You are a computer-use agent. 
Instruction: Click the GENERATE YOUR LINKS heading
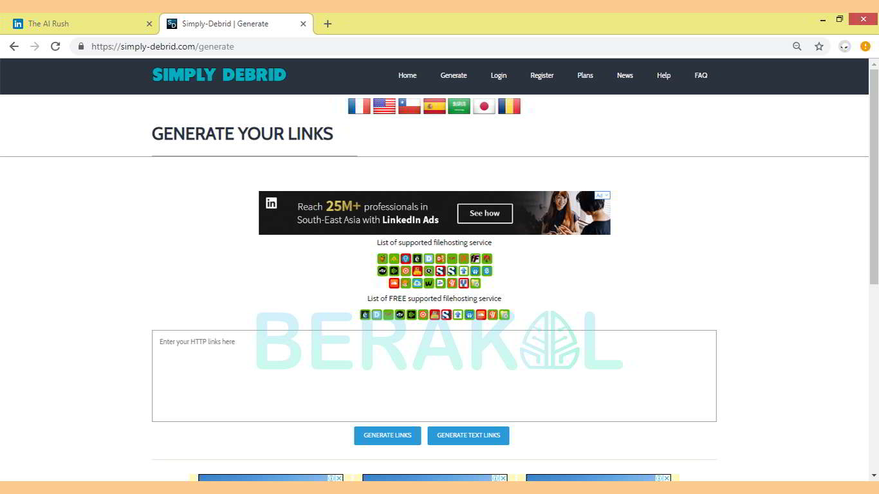(243, 134)
